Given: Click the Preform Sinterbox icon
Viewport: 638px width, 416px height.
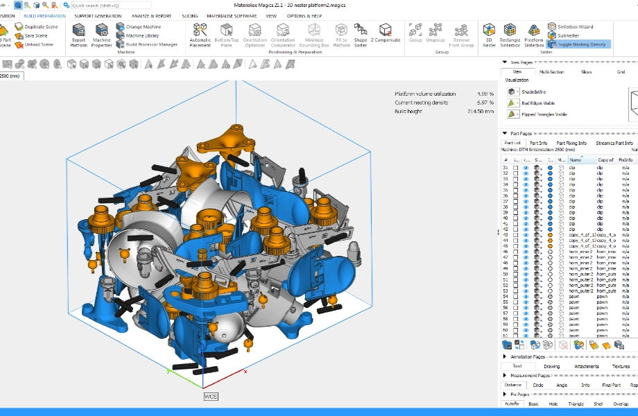Looking at the screenshot, I should click(x=534, y=34).
